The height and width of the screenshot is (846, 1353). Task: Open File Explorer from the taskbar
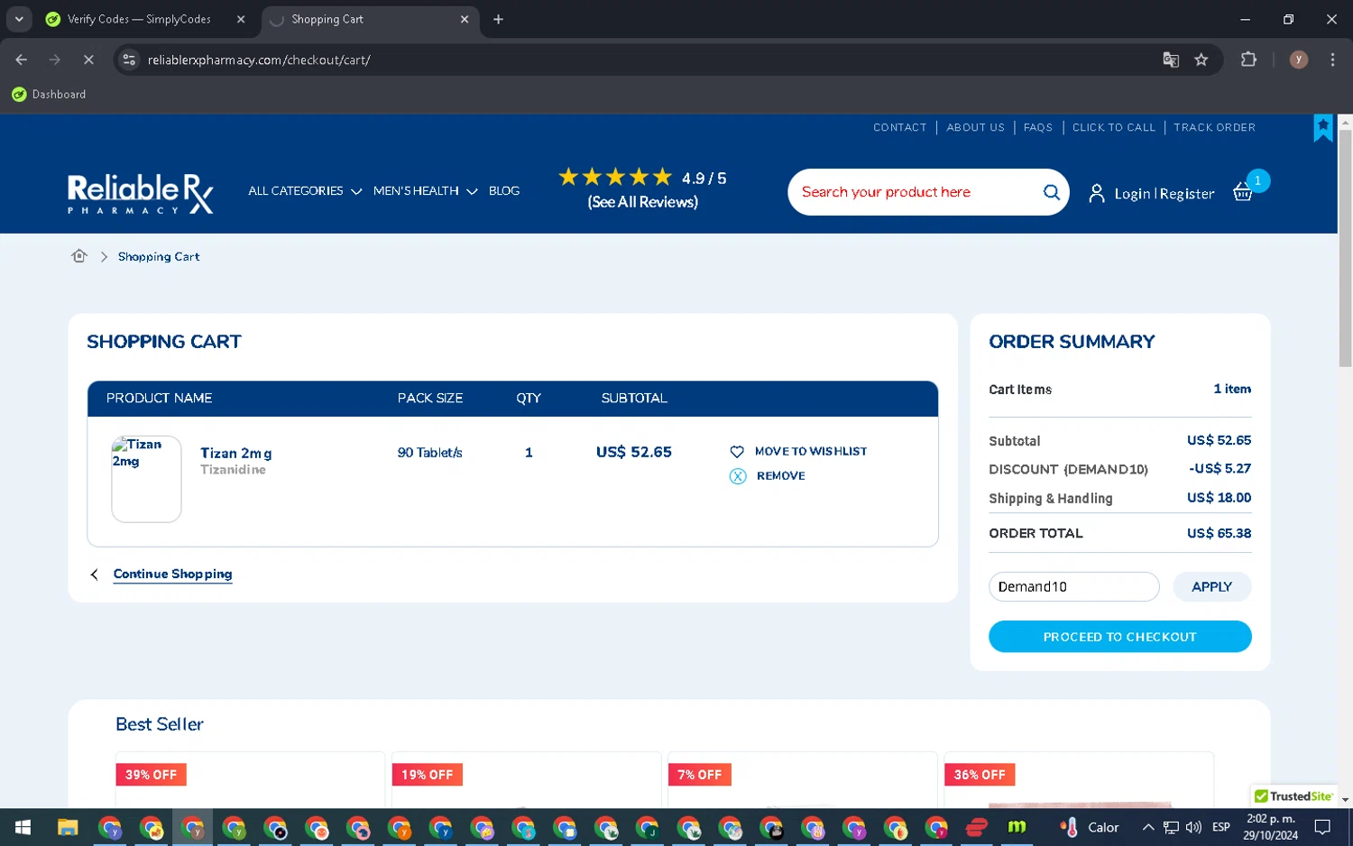click(68, 827)
